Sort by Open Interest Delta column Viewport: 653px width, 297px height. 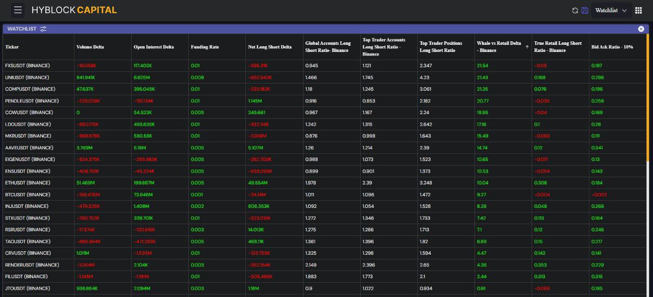(x=153, y=47)
